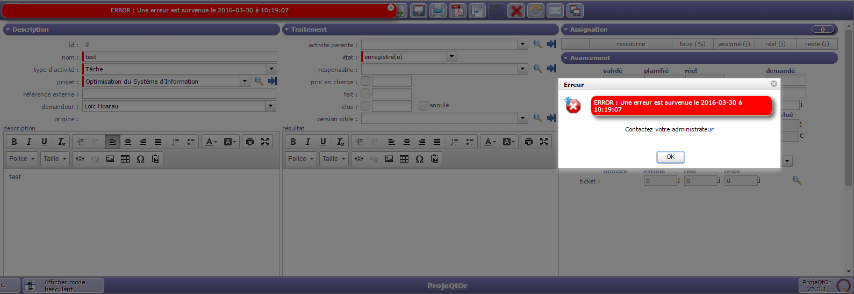This screenshot has height=294, width=854.
Task: Delete the item using the red X icon
Action: 516,11
